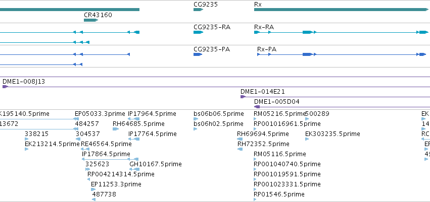This screenshot has height=202, width=430.
Task: Click the EK303235.5prime EST arrow
Action: tap(307, 139)
